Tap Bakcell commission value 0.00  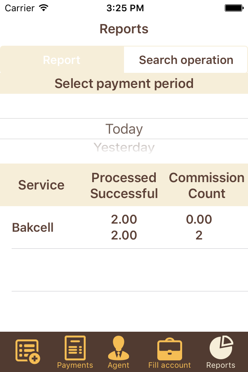(x=199, y=219)
